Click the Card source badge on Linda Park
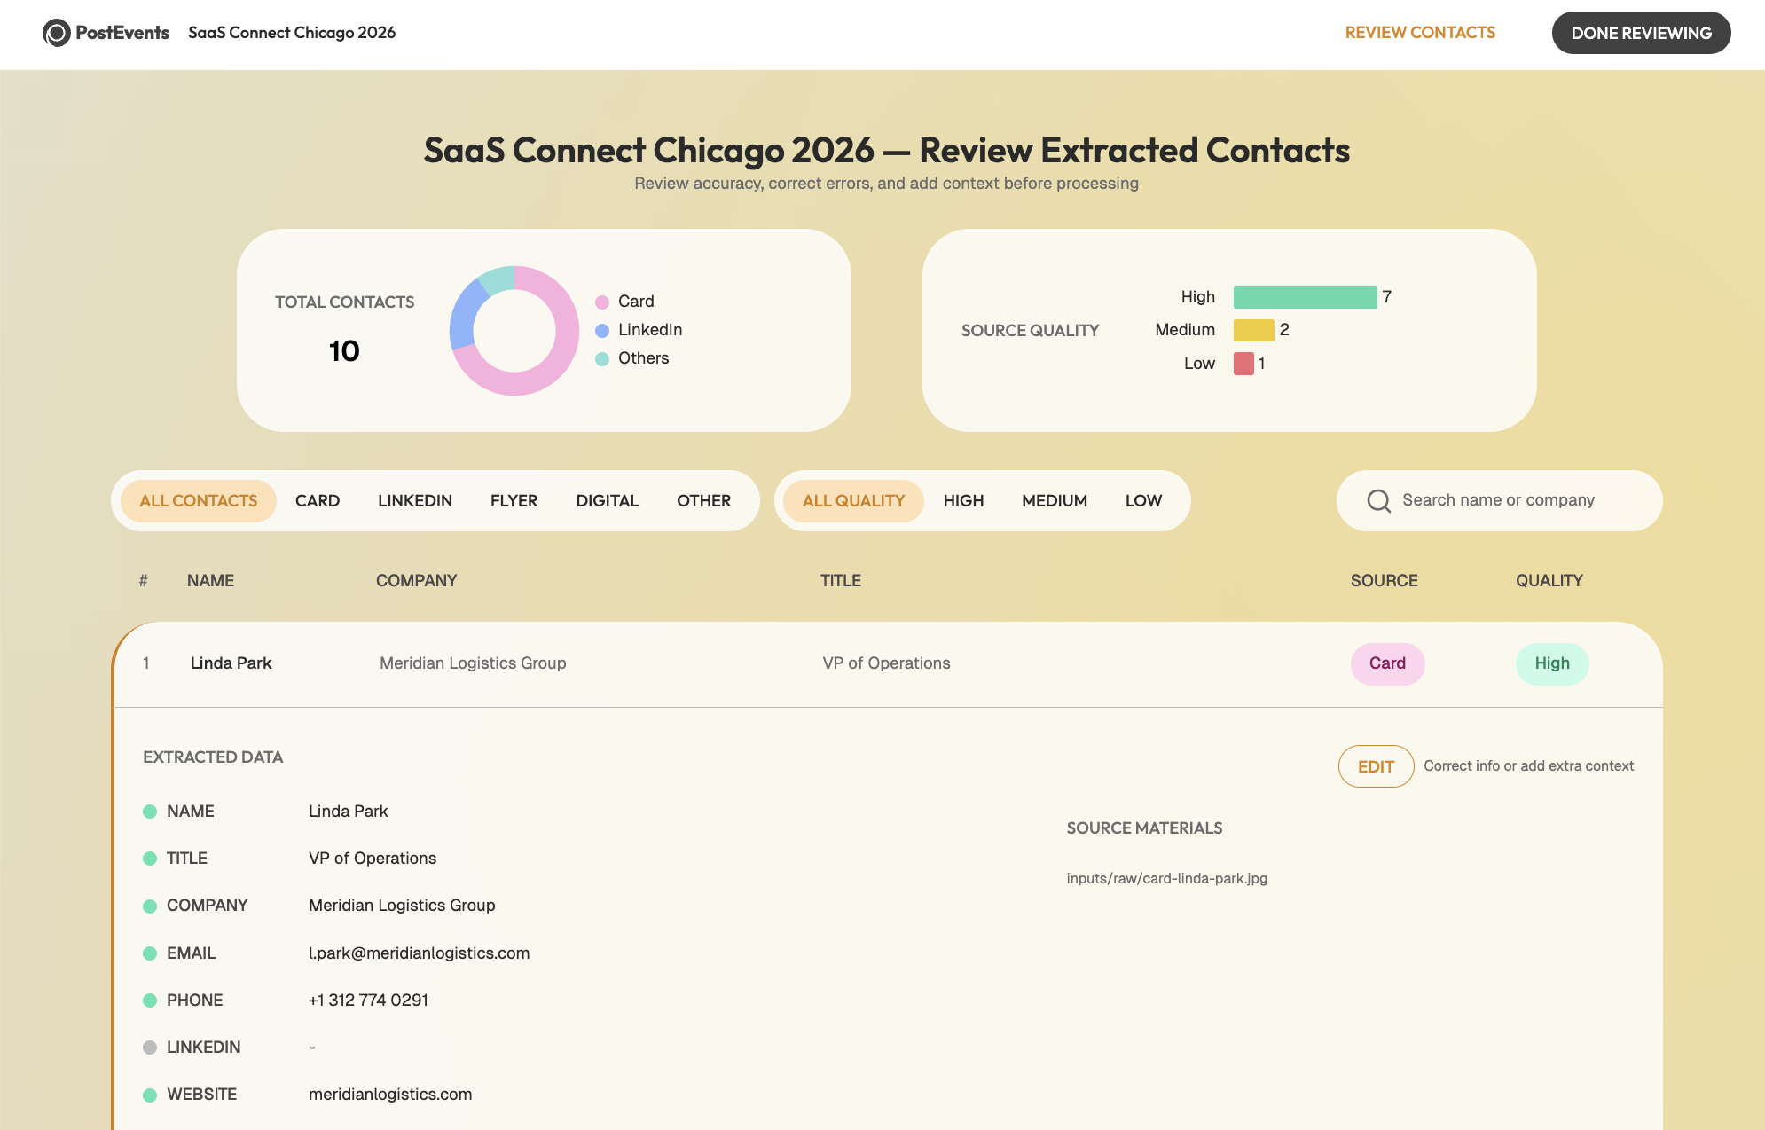 (x=1387, y=663)
